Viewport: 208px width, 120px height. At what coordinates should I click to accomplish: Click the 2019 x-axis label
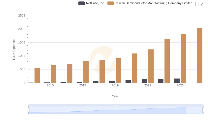pos(115,85)
